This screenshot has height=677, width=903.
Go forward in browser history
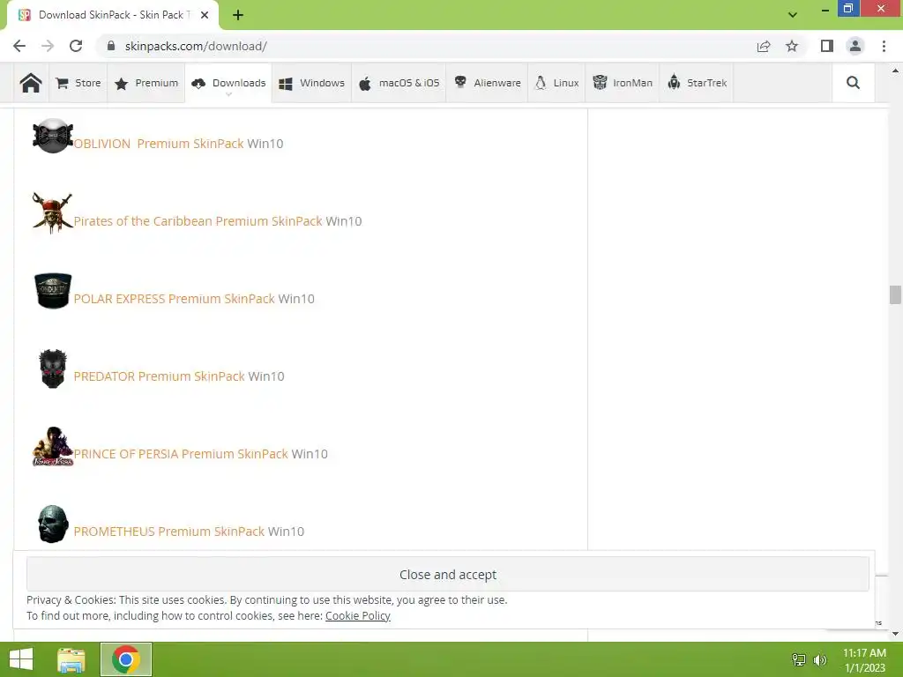point(48,46)
